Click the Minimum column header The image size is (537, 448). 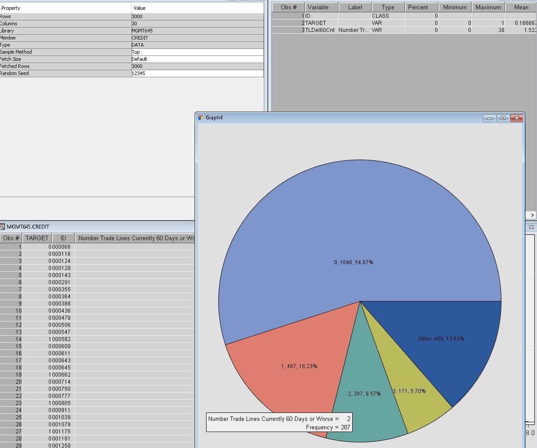coord(455,7)
